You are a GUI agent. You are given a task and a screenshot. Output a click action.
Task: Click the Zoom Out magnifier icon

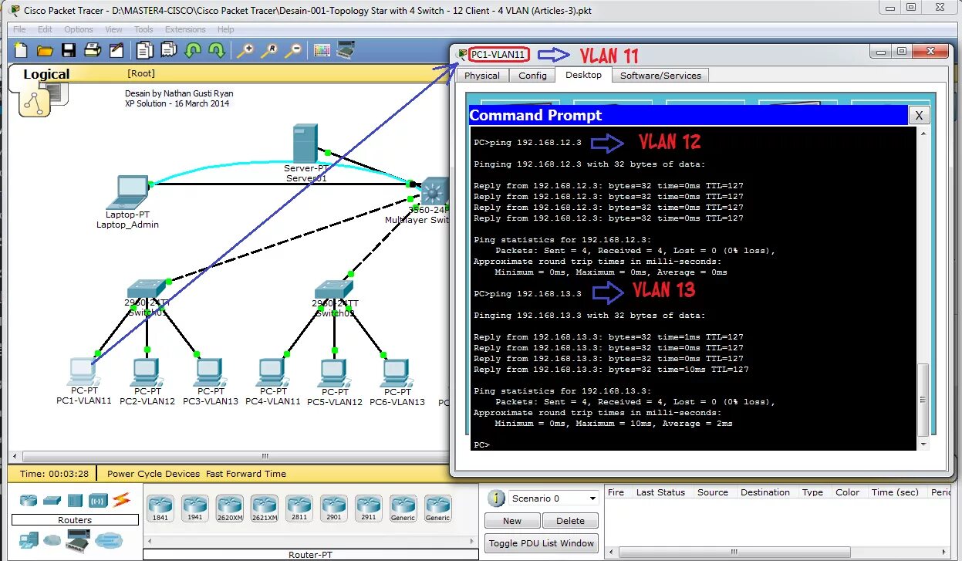tap(293, 51)
